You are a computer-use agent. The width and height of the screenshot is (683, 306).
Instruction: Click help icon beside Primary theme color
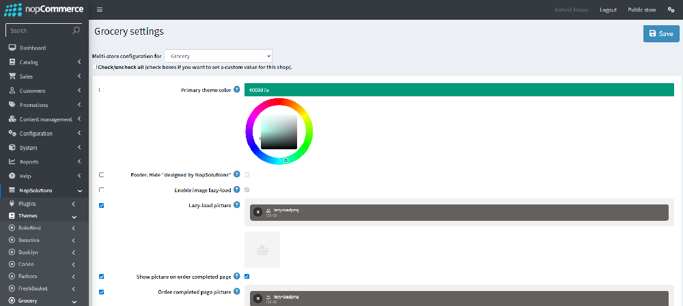pos(237,89)
